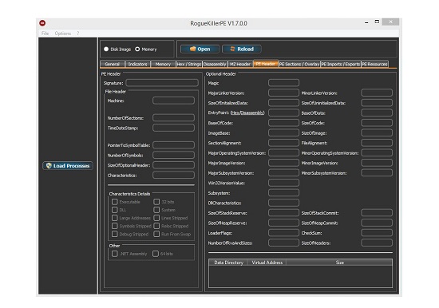439x308 pixels.
Task: Switch to the Hex / Strings tab
Action: pyautogui.click(x=189, y=64)
